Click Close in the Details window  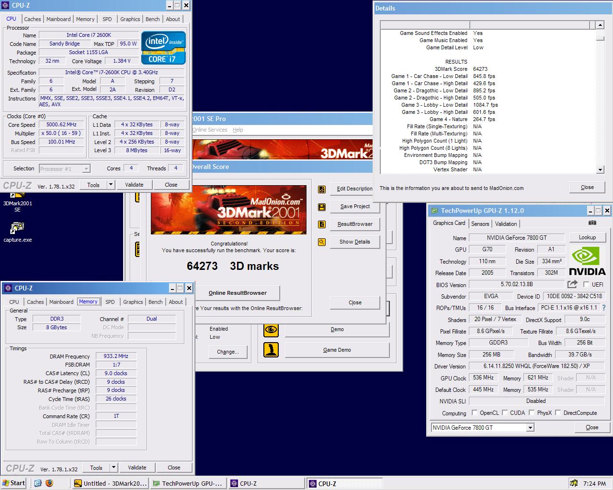pos(587,187)
